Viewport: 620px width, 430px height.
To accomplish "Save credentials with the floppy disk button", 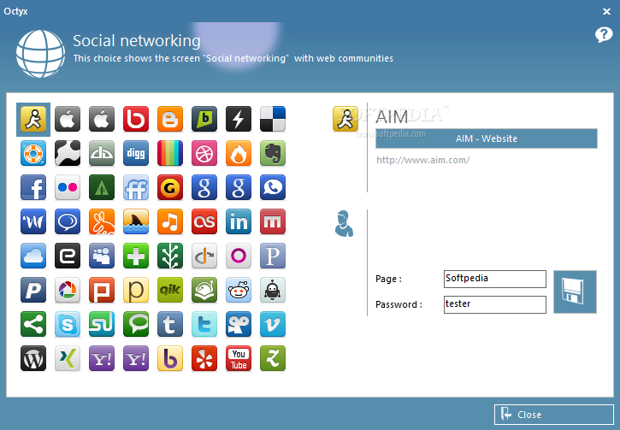I will [575, 292].
